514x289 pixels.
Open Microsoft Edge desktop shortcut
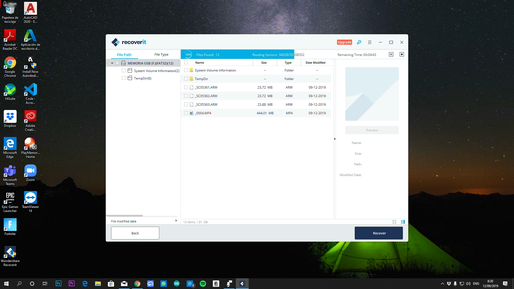coord(10,148)
